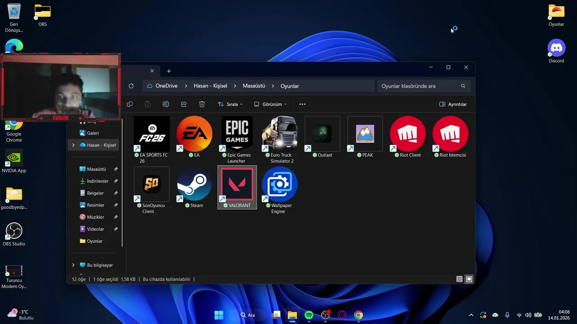This screenshot has width=577, height=324.
Task: Select the PEAK game shortcut
Action: (x=365, y=137)
